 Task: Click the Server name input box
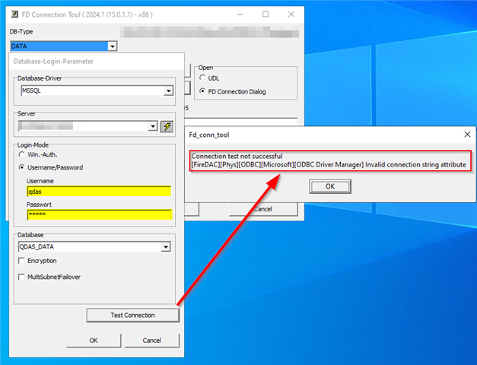(x=84, y=126)
